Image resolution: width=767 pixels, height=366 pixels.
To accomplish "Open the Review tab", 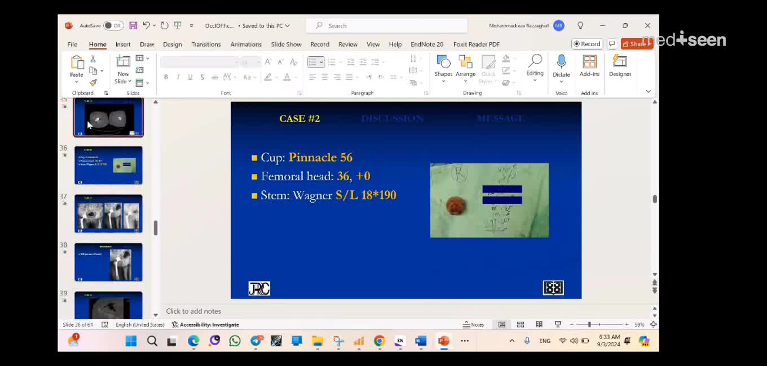I will click(348, 44).
